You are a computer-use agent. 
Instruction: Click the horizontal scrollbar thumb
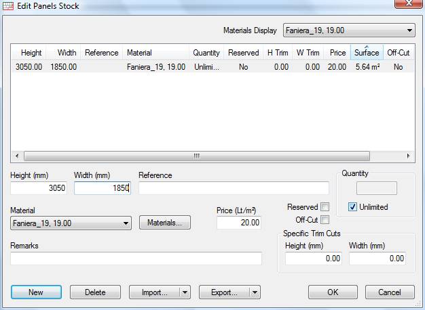point(197,156)
